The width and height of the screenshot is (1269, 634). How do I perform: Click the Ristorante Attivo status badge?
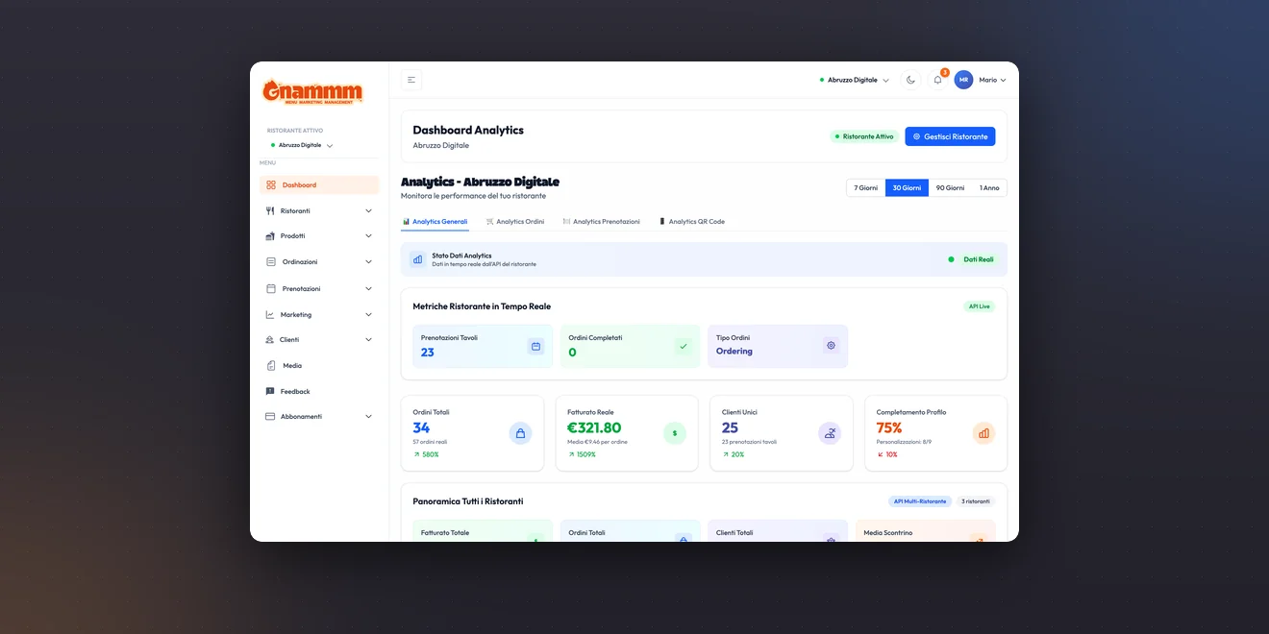point(864,136)
